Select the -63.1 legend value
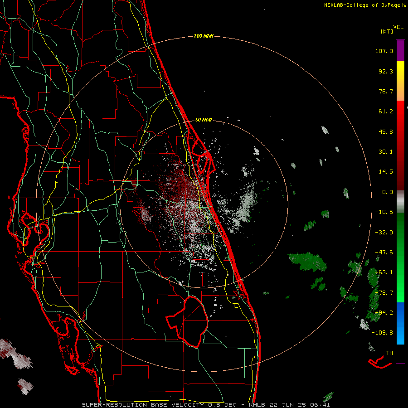The image size is (408, 408). pos(384,272)
